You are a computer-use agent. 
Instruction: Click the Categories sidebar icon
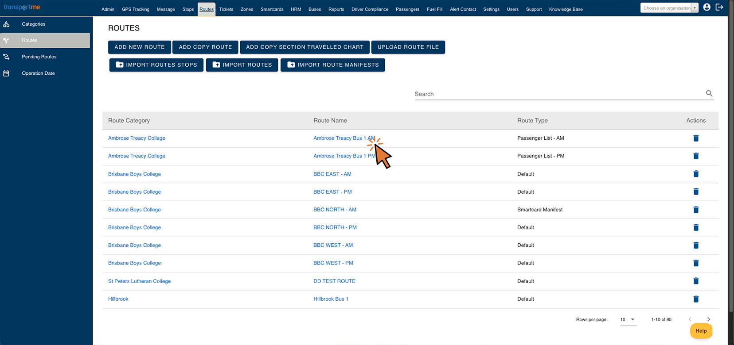[6, 24]
